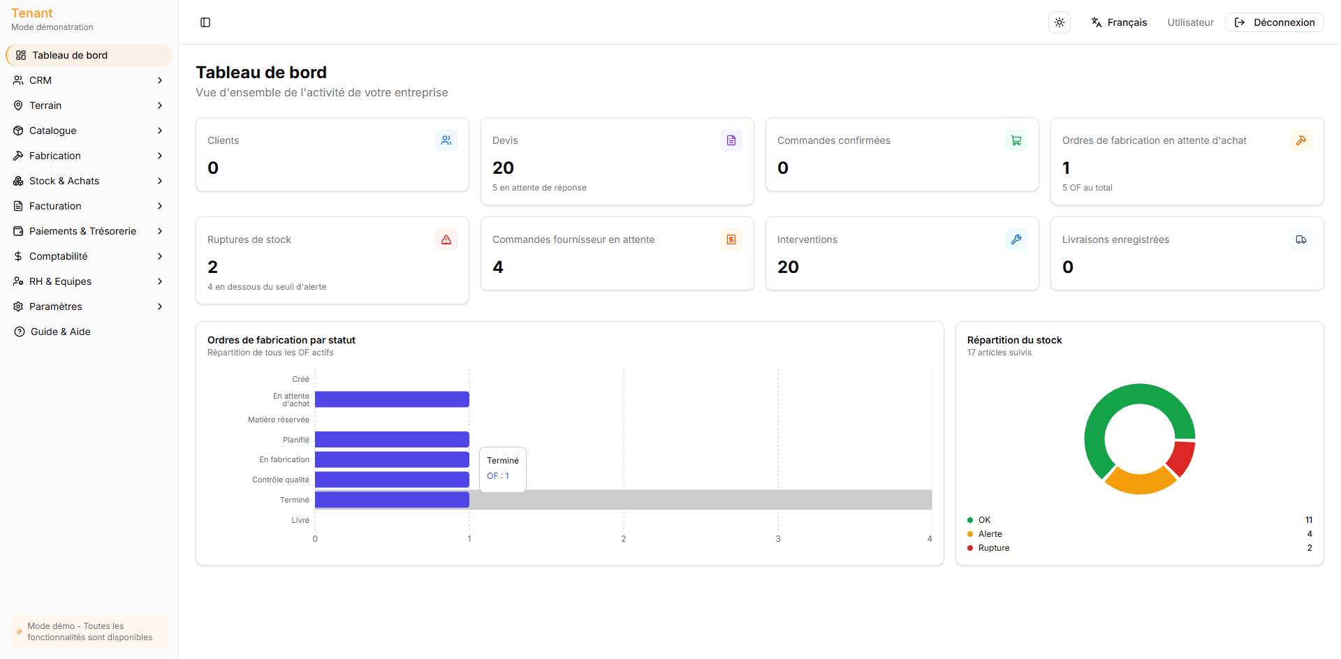The height and width of the screenshot is (659, 1341).
Task: Click the Catalogue box icon
Action: 18,131
